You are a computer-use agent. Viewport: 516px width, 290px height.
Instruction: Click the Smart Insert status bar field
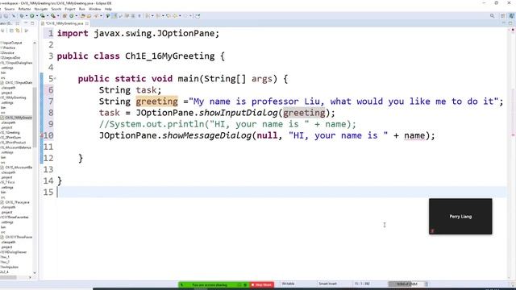pyautogui.click(x=328, y=284)
